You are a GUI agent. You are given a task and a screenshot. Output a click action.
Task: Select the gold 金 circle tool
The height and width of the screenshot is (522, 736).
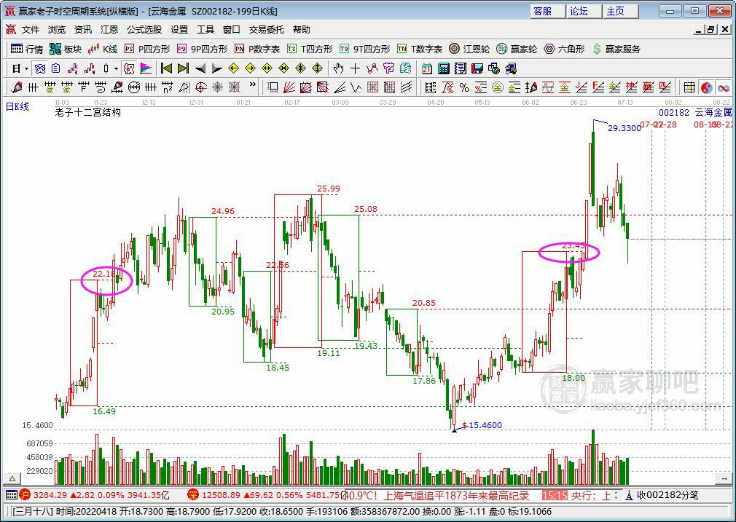click(x=498, y=87)
